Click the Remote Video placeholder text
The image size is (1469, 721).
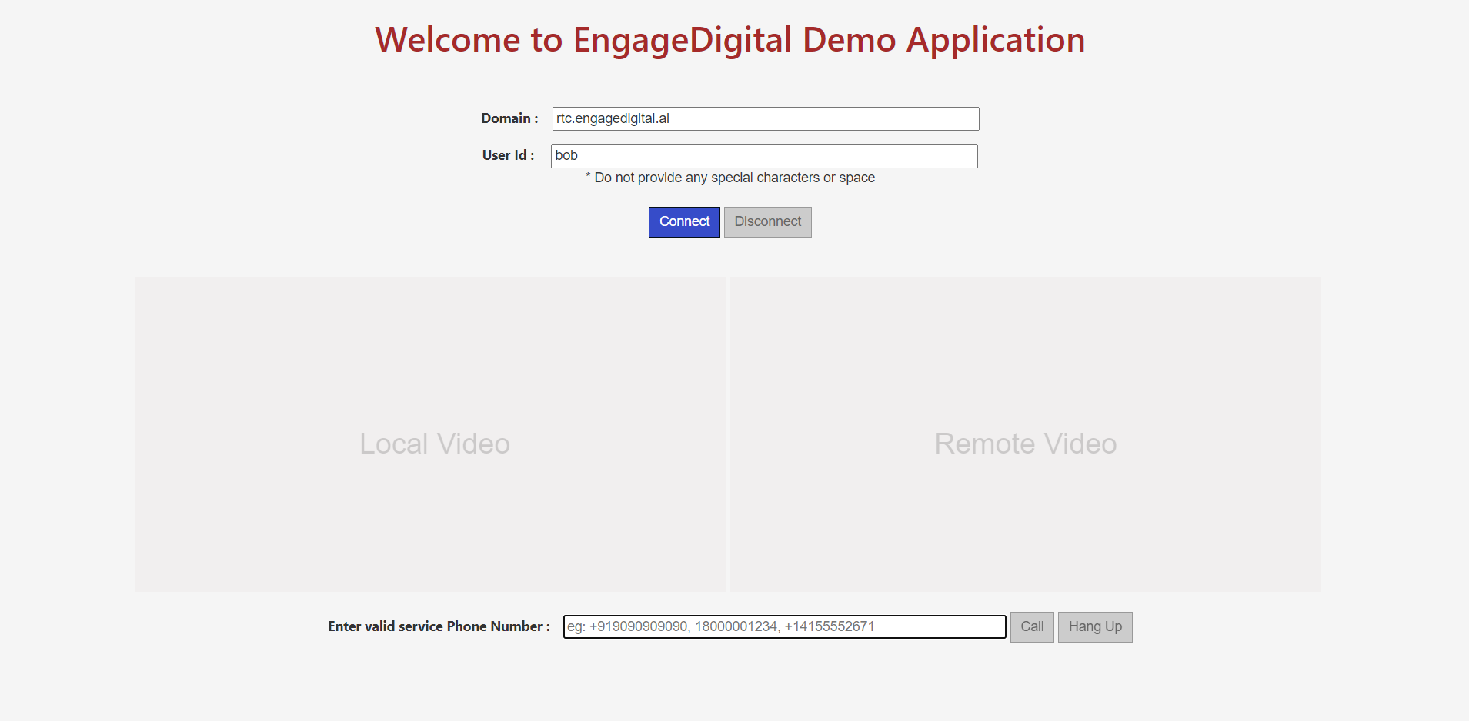coord(1025,443)
